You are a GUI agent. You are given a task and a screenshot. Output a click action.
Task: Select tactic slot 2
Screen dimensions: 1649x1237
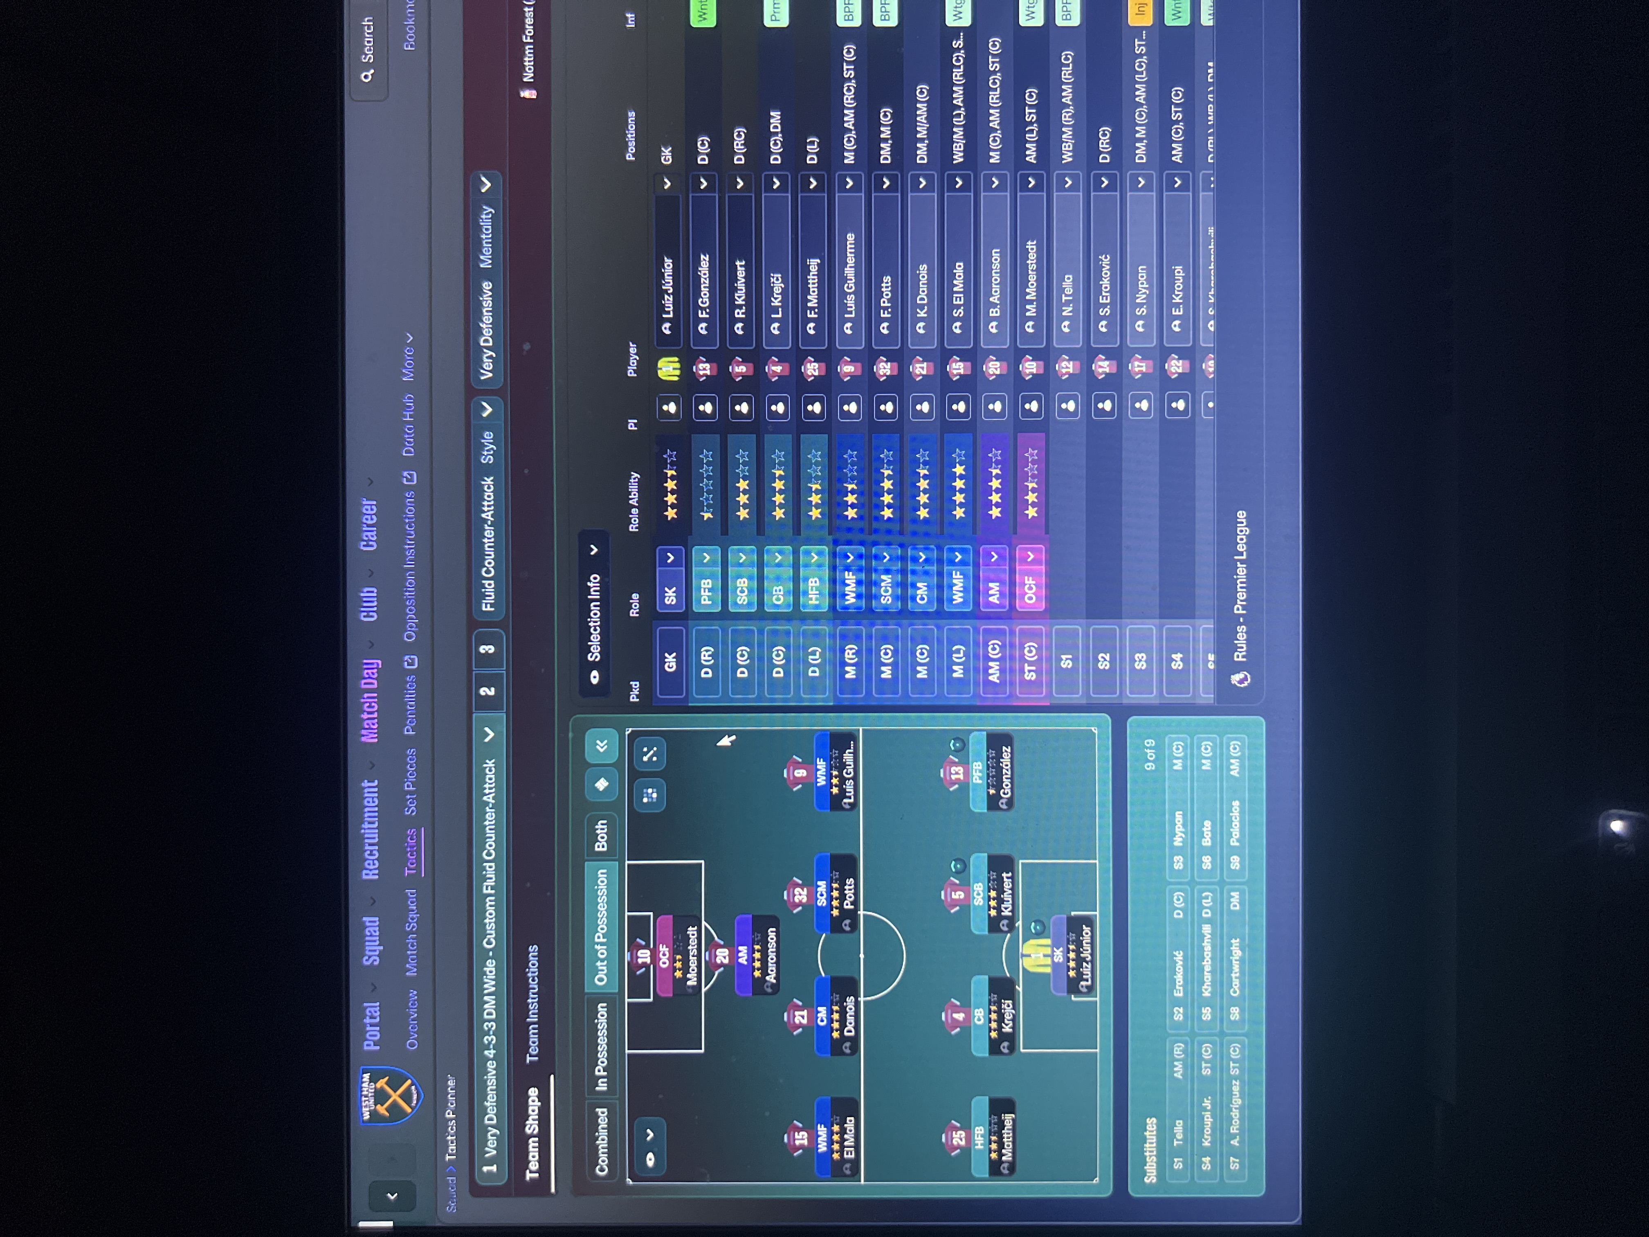[x=488, y=690]
